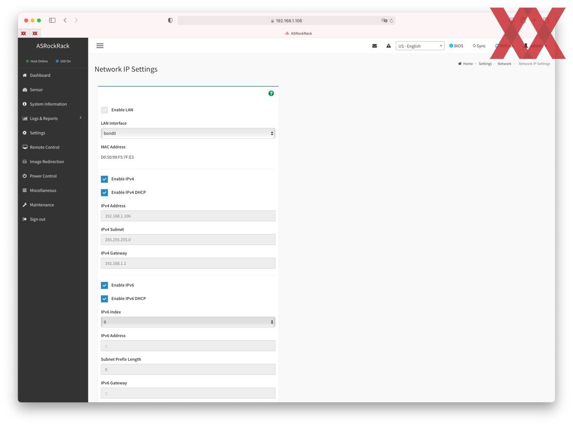Screen dimensions: 573x426
Task: Expand Logs & Reports chevron
Action: pyautogui.click(x=80, y=118)
